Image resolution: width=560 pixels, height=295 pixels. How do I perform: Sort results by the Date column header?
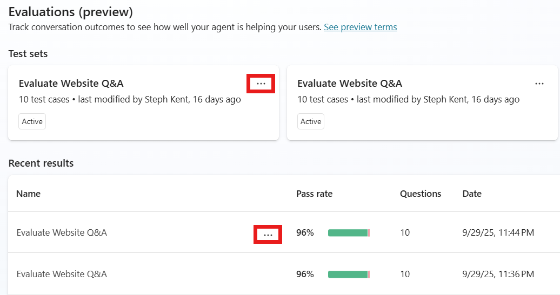click(x=472, y=194)
